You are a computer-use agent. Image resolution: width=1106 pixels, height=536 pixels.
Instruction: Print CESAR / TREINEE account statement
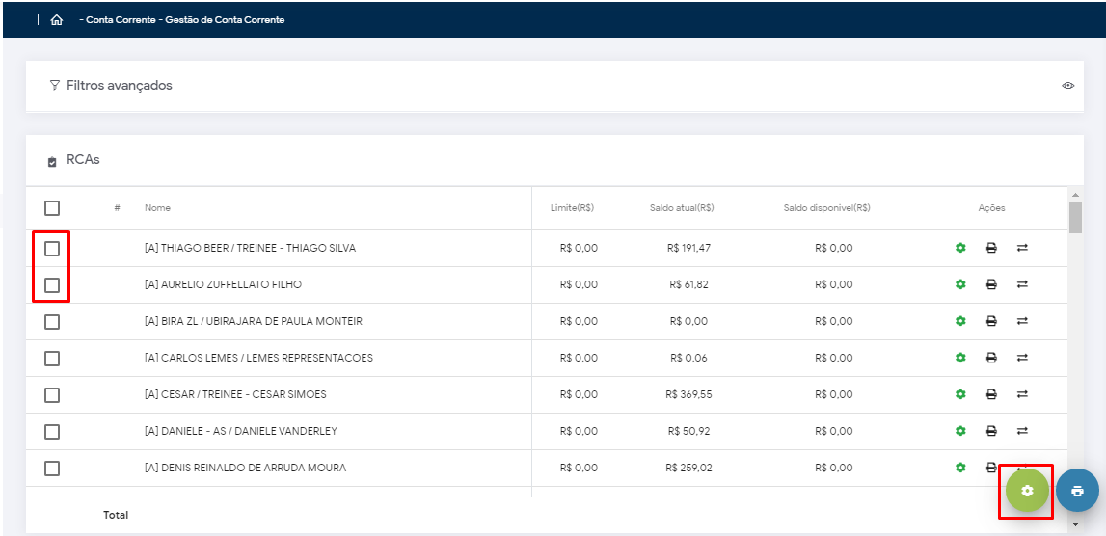click(990, 394)
